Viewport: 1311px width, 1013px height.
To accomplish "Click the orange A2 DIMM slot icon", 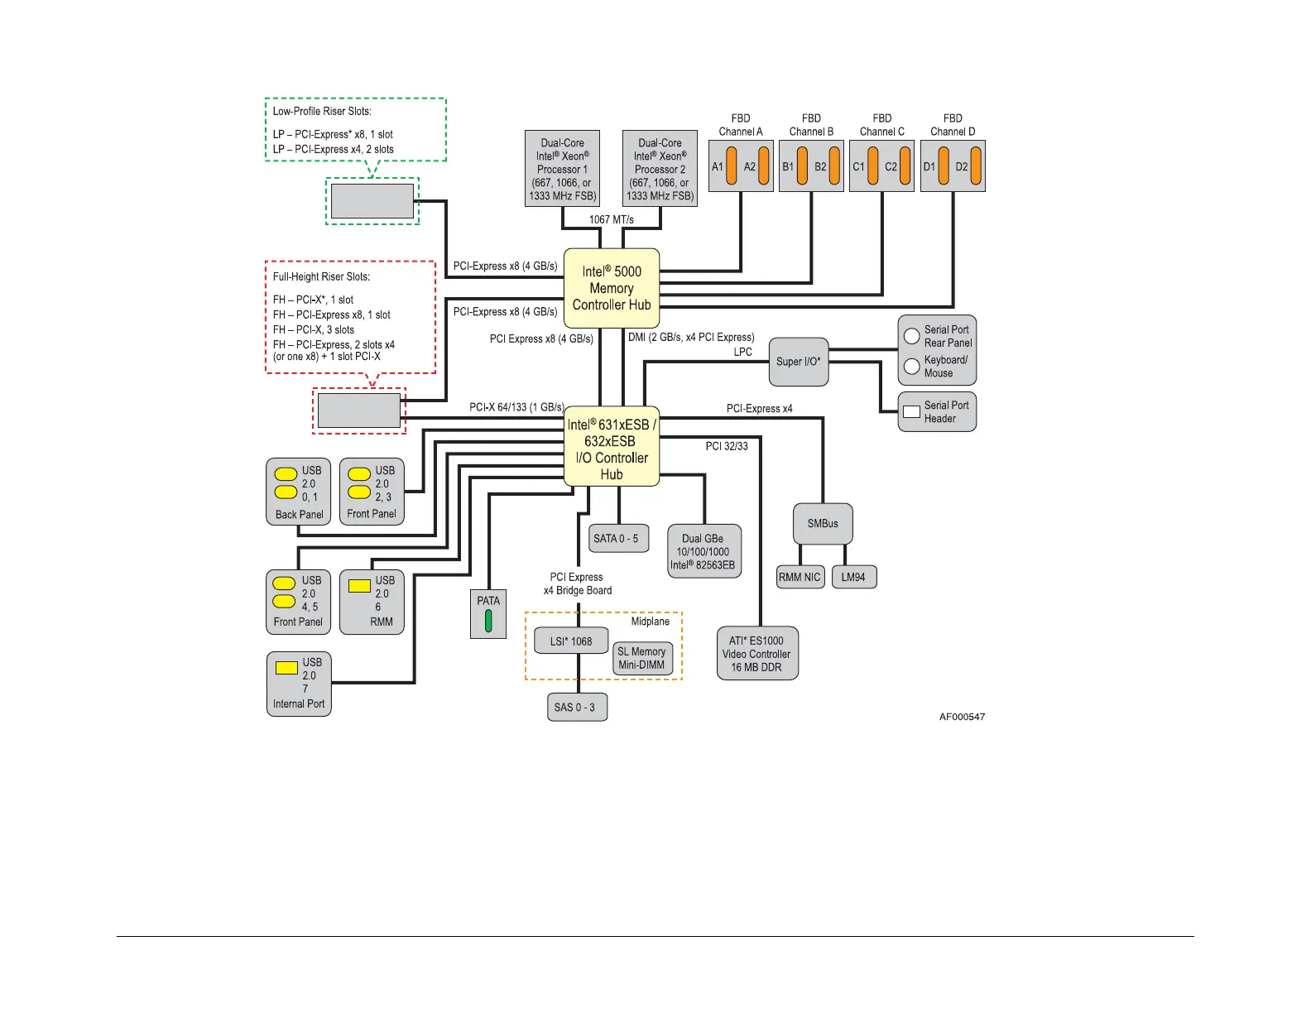I will pyautogui.click(x=764, y=166).
